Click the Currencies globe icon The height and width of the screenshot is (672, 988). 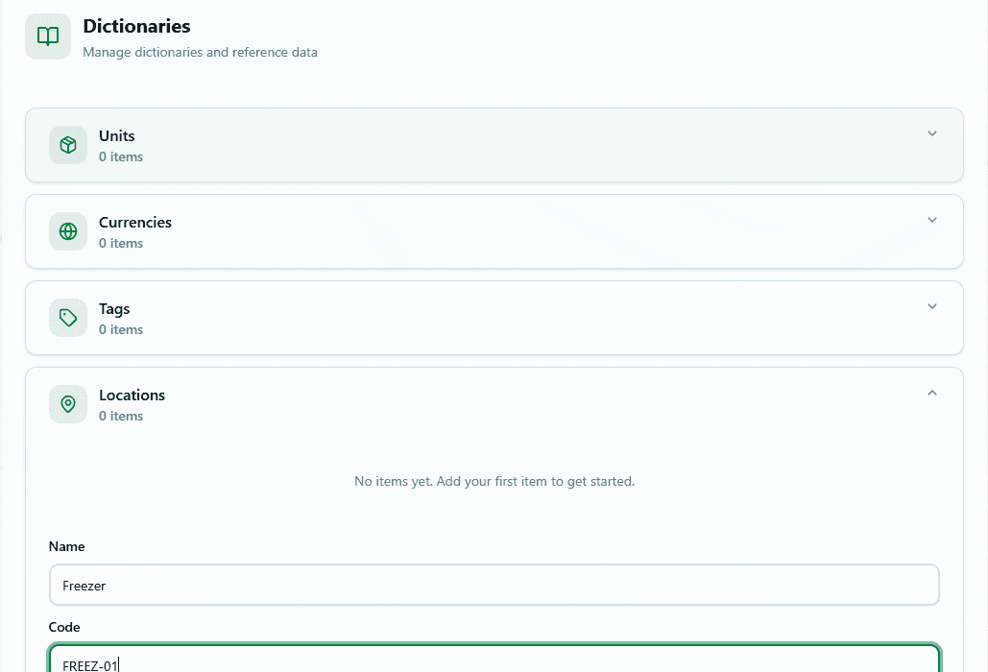tap(68, 231)
